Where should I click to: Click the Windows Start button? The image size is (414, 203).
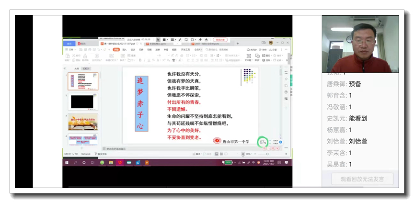[67, 163]
